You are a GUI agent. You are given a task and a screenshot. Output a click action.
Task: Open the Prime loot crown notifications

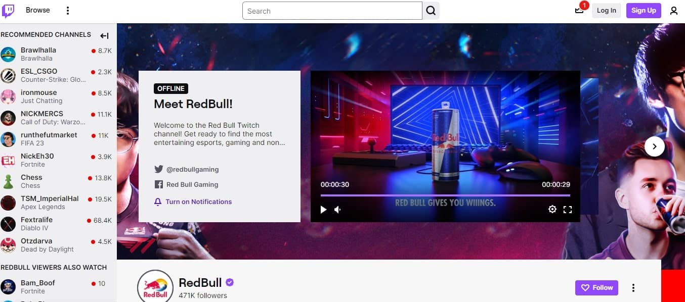[x=580, y=10]
